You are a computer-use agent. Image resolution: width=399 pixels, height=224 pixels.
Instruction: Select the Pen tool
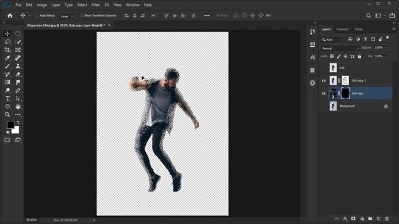[17, 90]
